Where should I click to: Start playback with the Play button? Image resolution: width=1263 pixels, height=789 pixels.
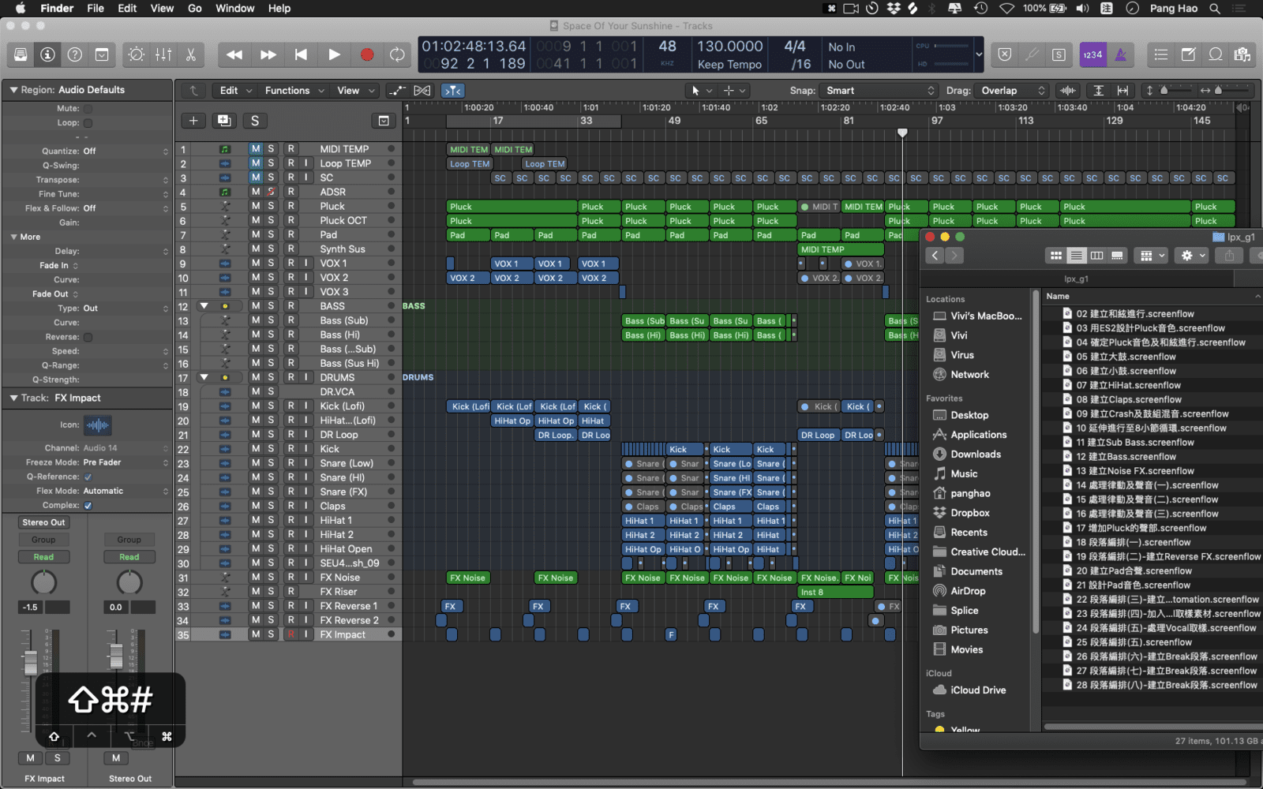point(334,54)
